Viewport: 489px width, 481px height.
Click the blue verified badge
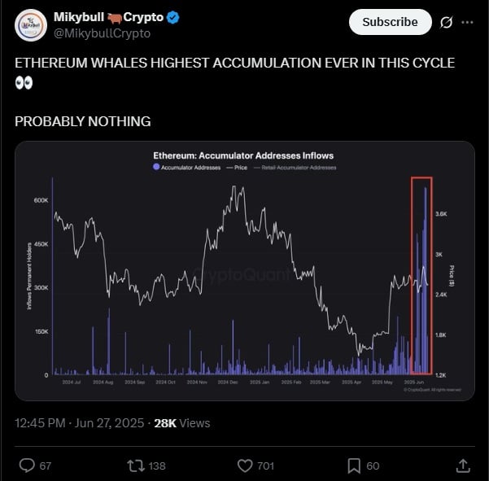(x=173, y=17)
